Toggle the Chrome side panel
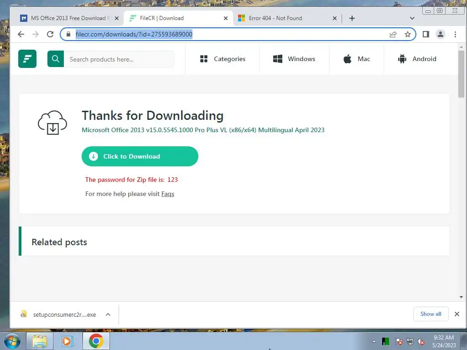 pos(426,34)
